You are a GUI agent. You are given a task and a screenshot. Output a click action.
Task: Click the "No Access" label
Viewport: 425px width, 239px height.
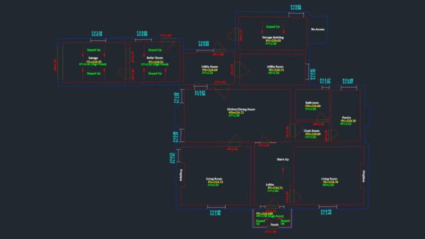click(318, 29)
